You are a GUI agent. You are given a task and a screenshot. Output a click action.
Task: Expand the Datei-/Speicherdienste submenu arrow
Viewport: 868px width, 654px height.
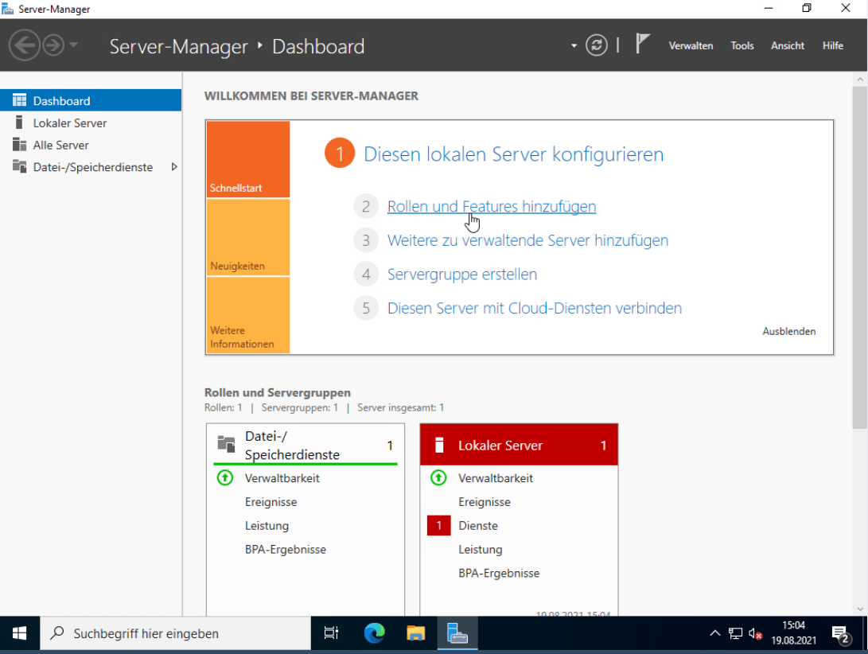pos(173,167)
